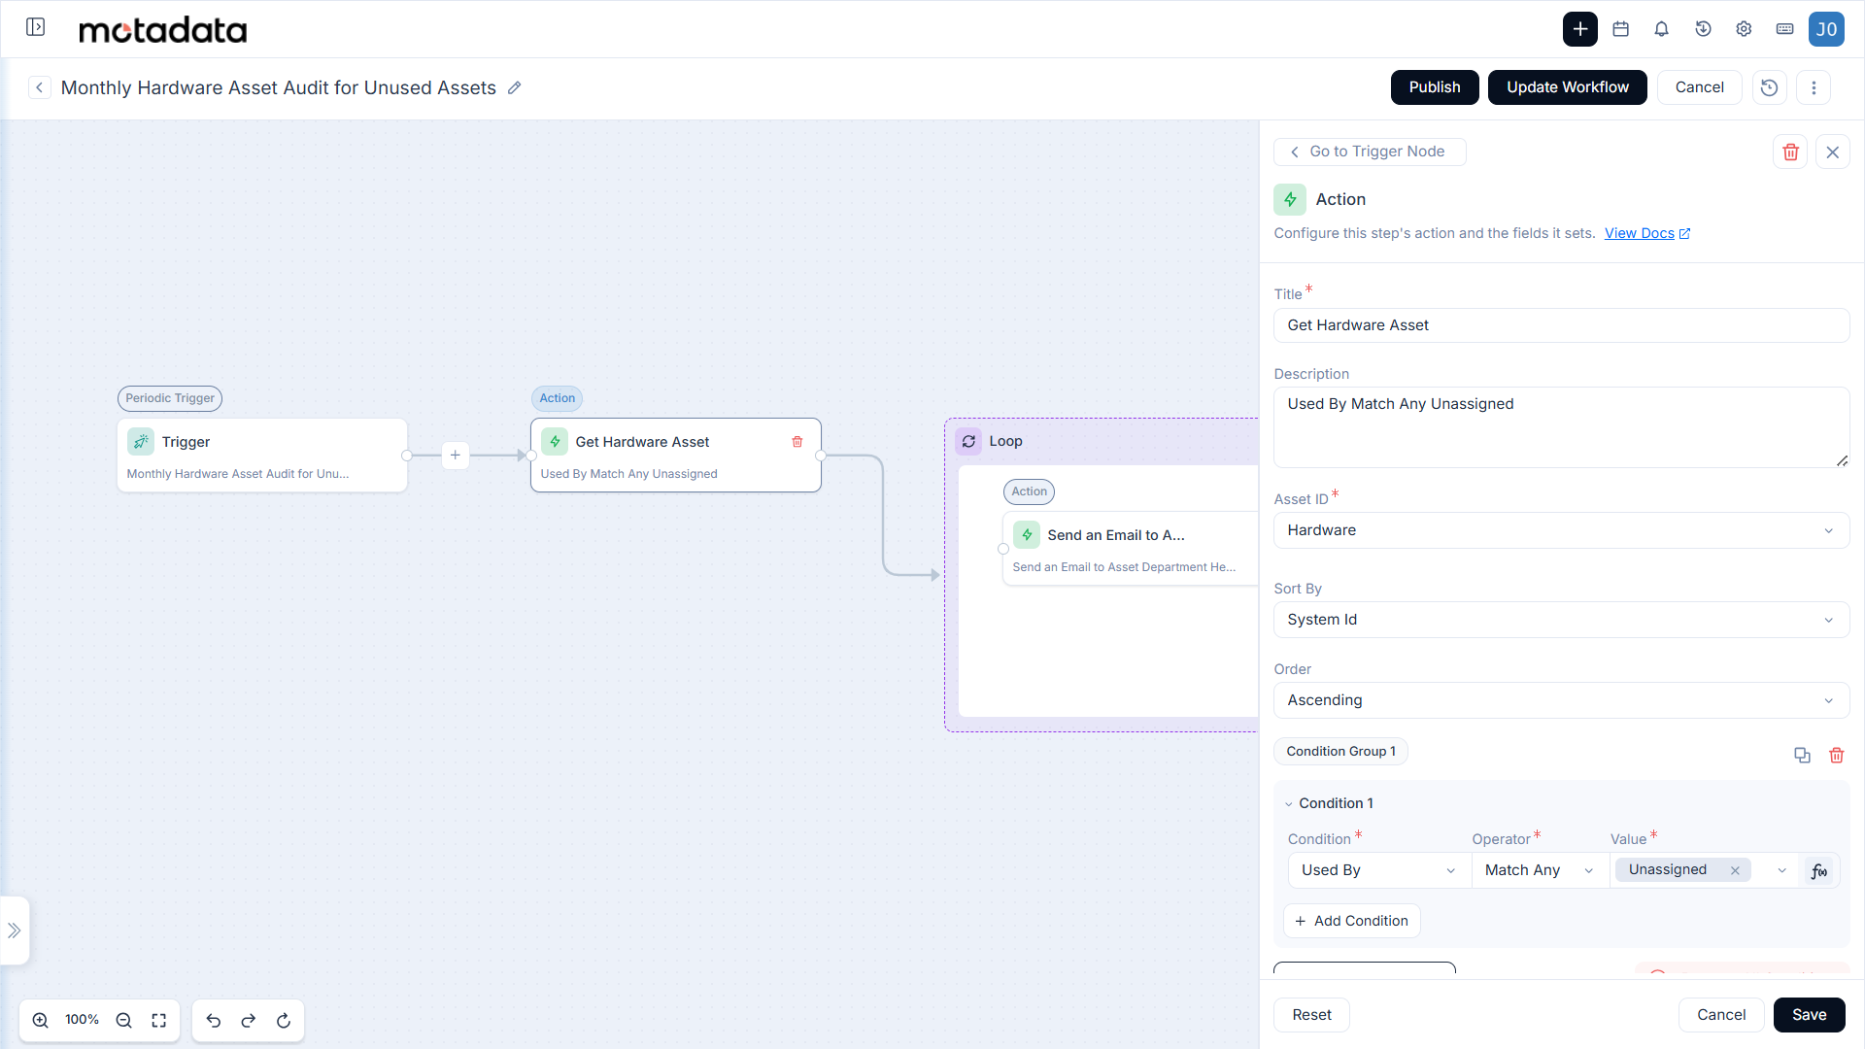Screen dimensions: 1865x1049
Task: Collapse Condition 1 section
Action: tap(1289, 804)
